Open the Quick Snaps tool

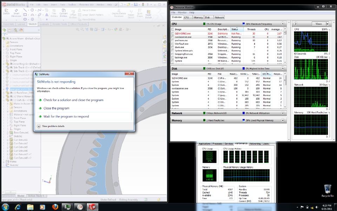click(x=140, y=13)
